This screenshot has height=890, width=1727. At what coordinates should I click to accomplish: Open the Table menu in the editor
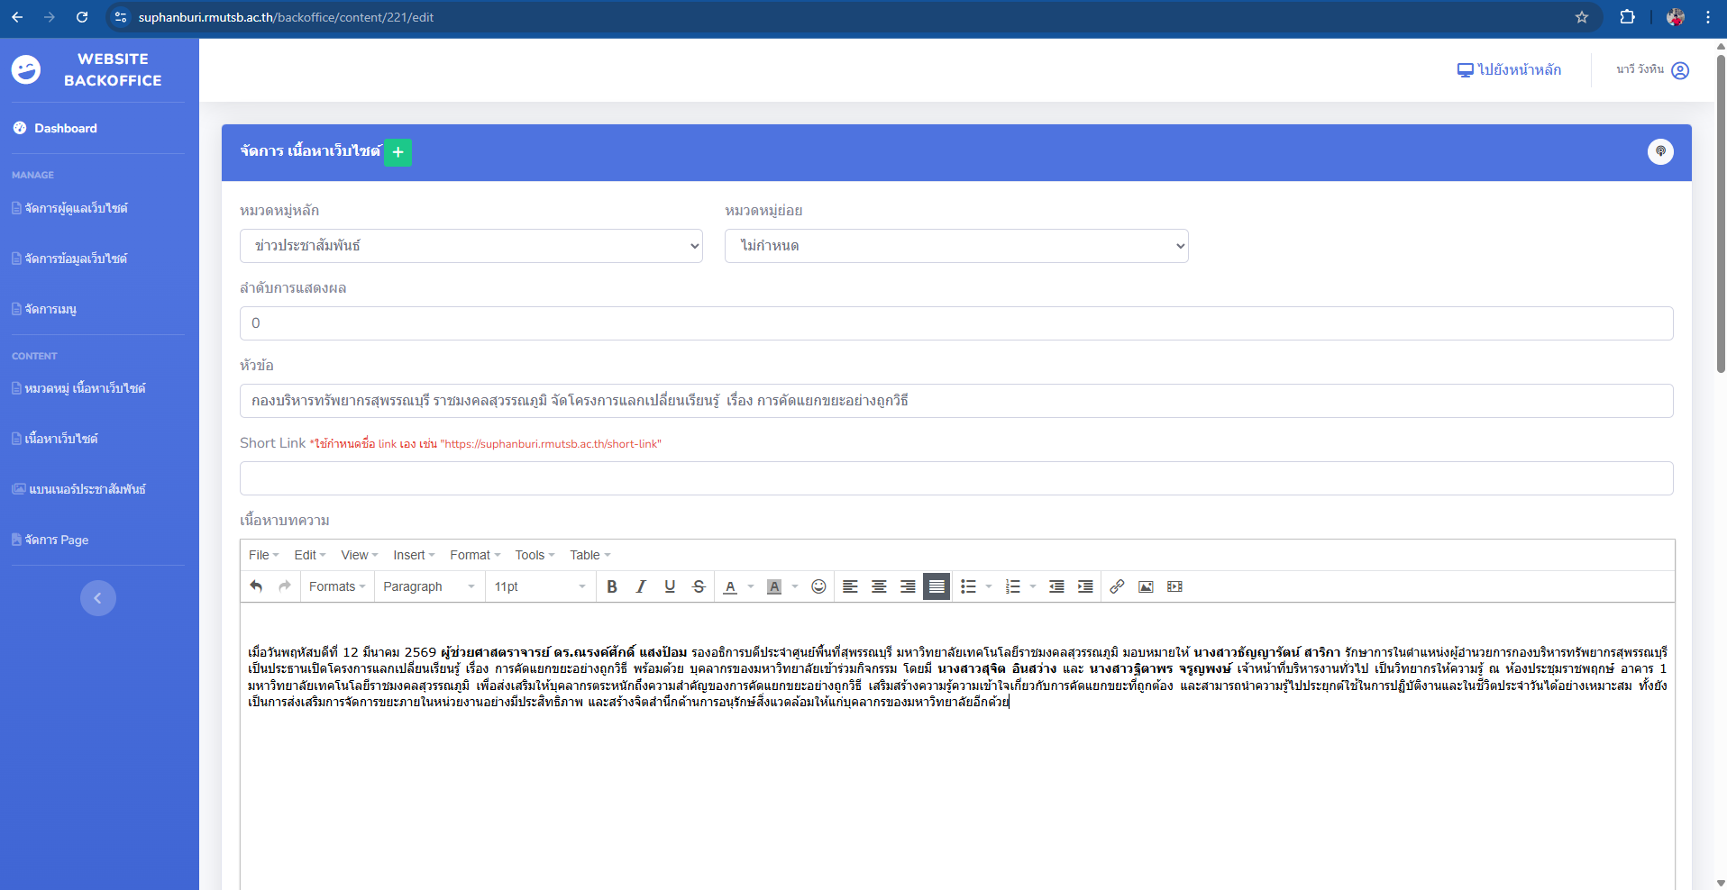589,555
